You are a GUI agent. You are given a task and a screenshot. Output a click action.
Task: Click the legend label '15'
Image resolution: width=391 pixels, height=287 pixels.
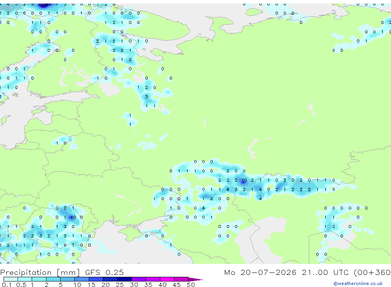(91, 285)
